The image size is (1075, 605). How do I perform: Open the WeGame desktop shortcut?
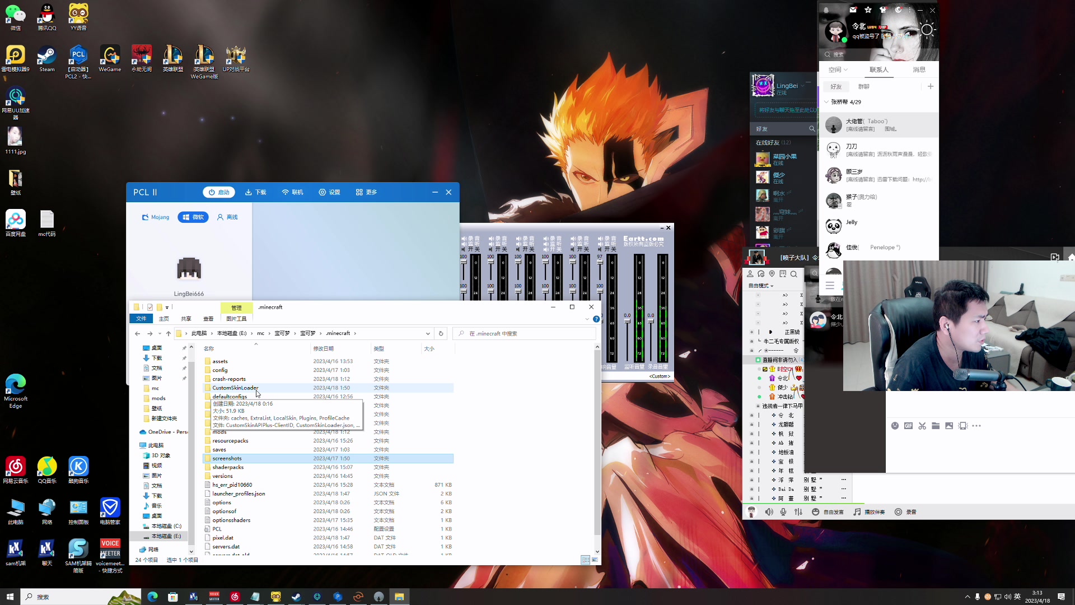(110, 59)
